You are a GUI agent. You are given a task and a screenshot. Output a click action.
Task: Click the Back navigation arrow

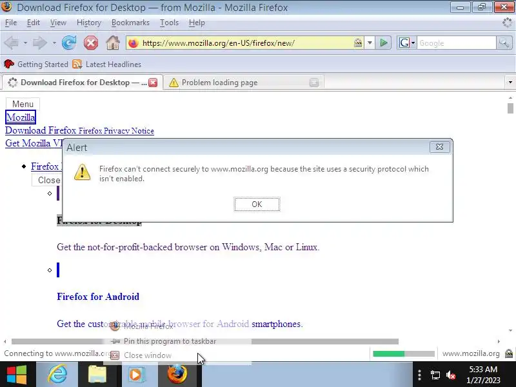click(12, 43)
